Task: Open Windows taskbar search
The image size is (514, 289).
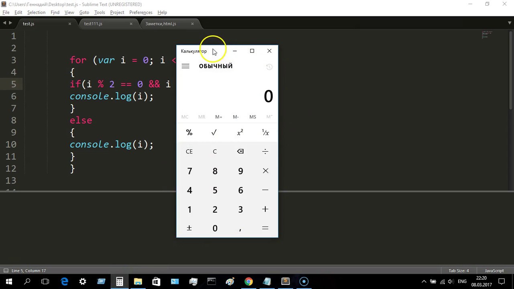Action: click(27, 281)
